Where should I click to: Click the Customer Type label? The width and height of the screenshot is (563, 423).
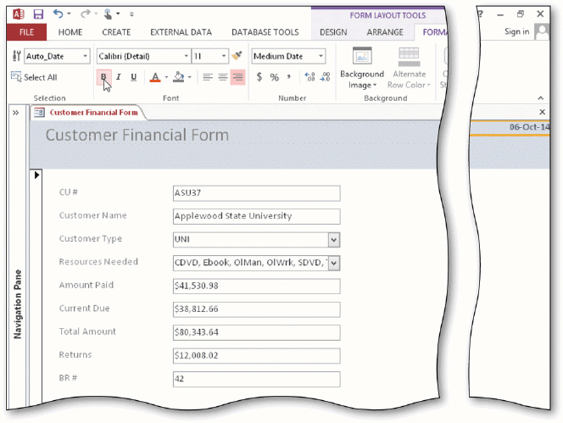coord(91,239)
